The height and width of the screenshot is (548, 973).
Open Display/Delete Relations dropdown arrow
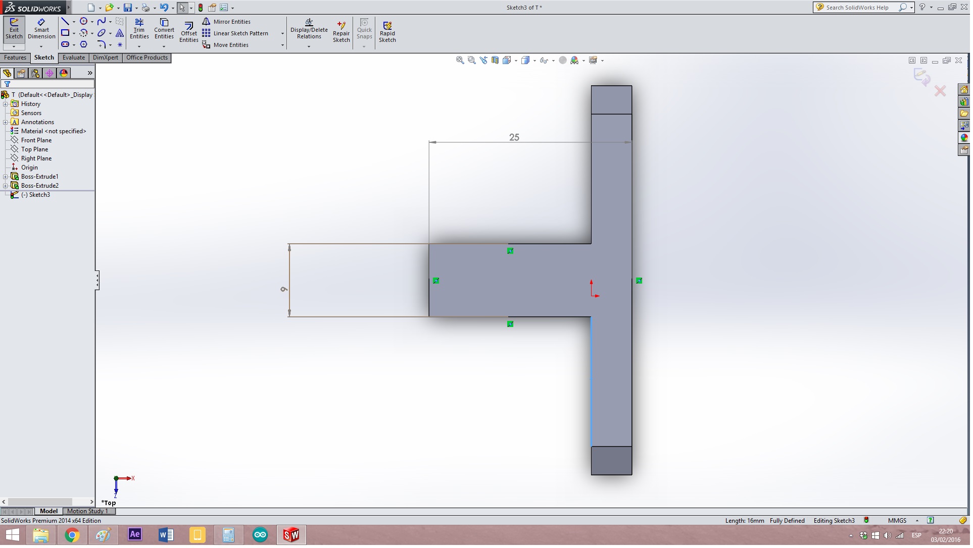[x=310, y=47]
